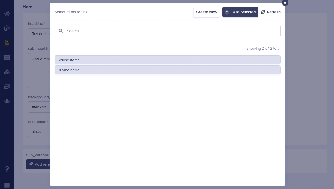The width and height of the screenshot is (334, 189).
Task: Confirm with the Use Selected button
Action: pos(240,12)
